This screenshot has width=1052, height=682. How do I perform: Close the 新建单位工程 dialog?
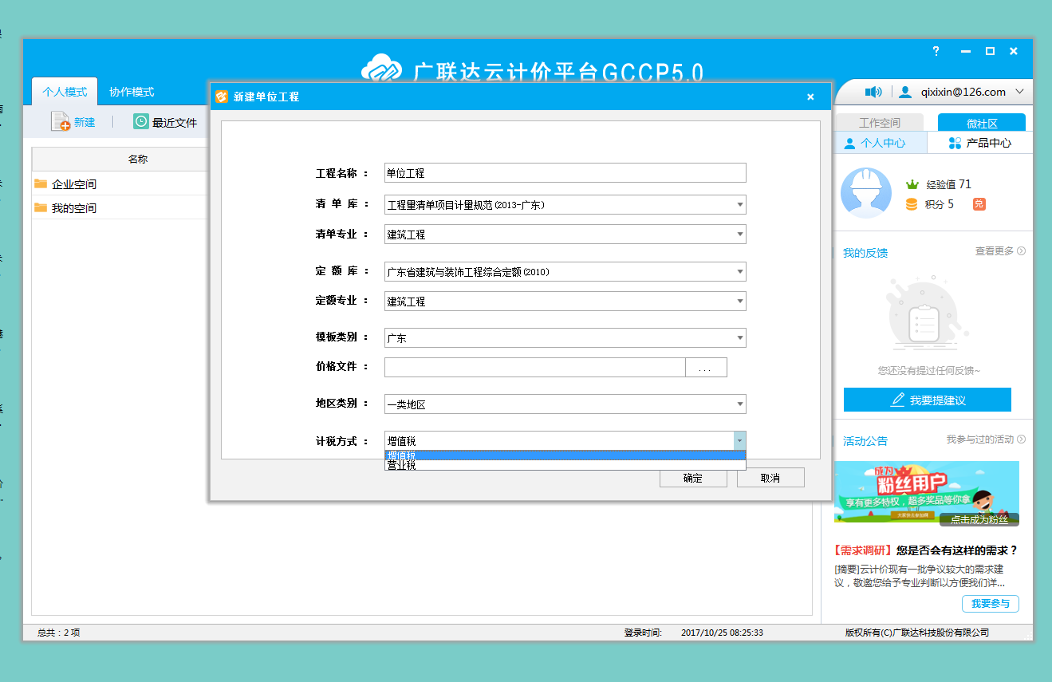[810, 97]
